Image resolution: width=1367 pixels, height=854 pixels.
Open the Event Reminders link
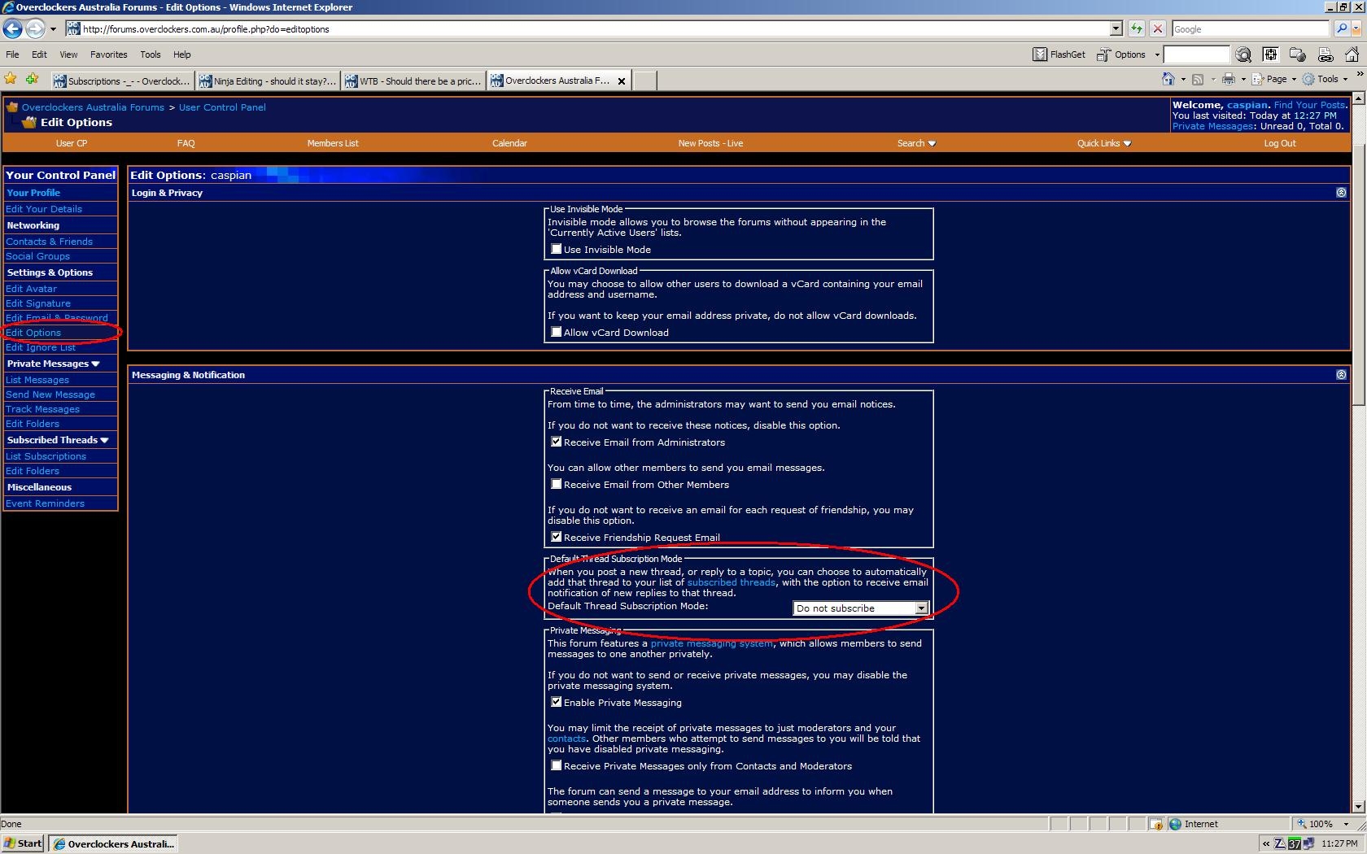45,503
